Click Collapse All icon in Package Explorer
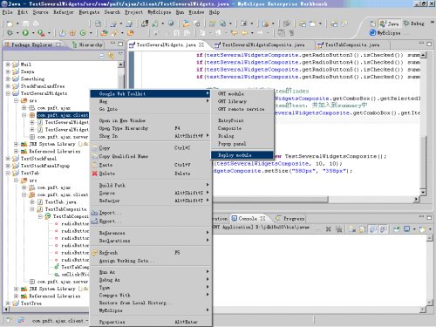The height and width of the screenshot is (327, 436). point(101,55)
